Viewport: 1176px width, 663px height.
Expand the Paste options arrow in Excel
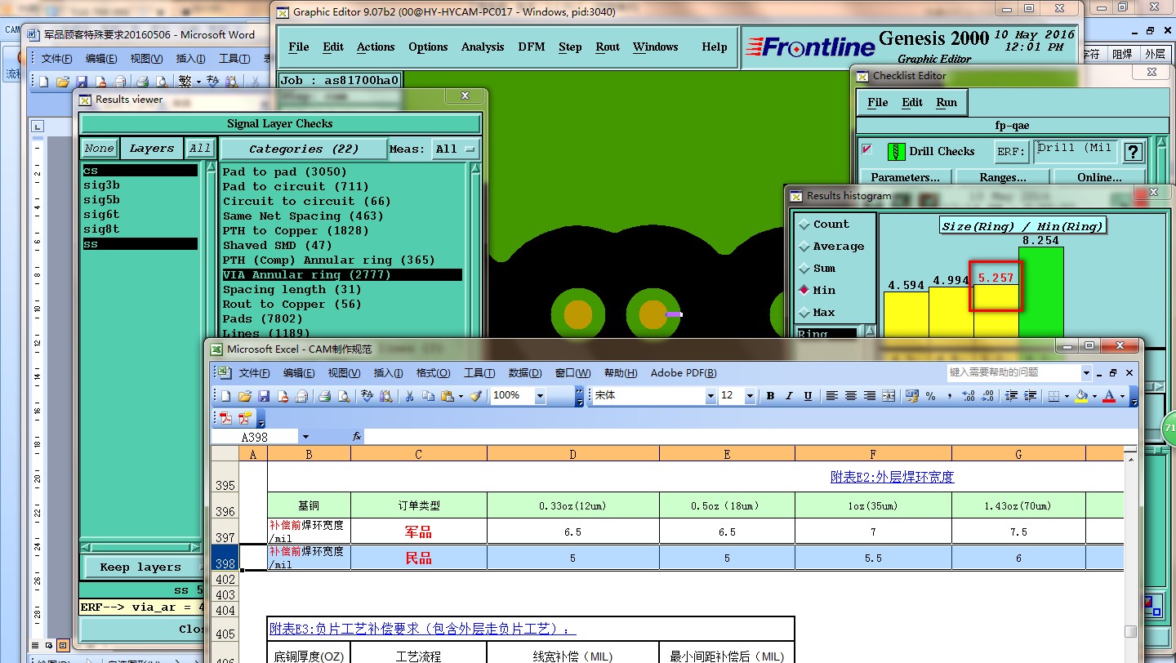461,396
